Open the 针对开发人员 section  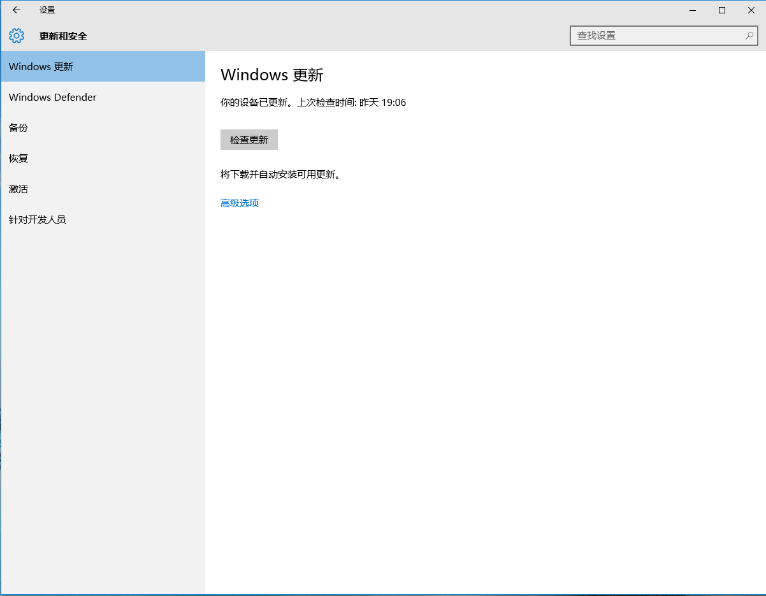tap(103, 219)
